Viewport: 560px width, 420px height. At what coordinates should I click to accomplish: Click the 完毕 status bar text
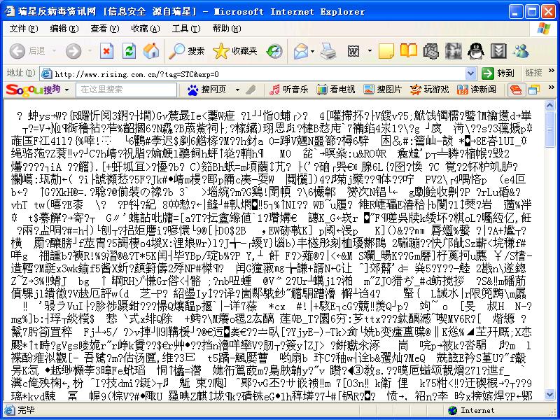[26, 410]
